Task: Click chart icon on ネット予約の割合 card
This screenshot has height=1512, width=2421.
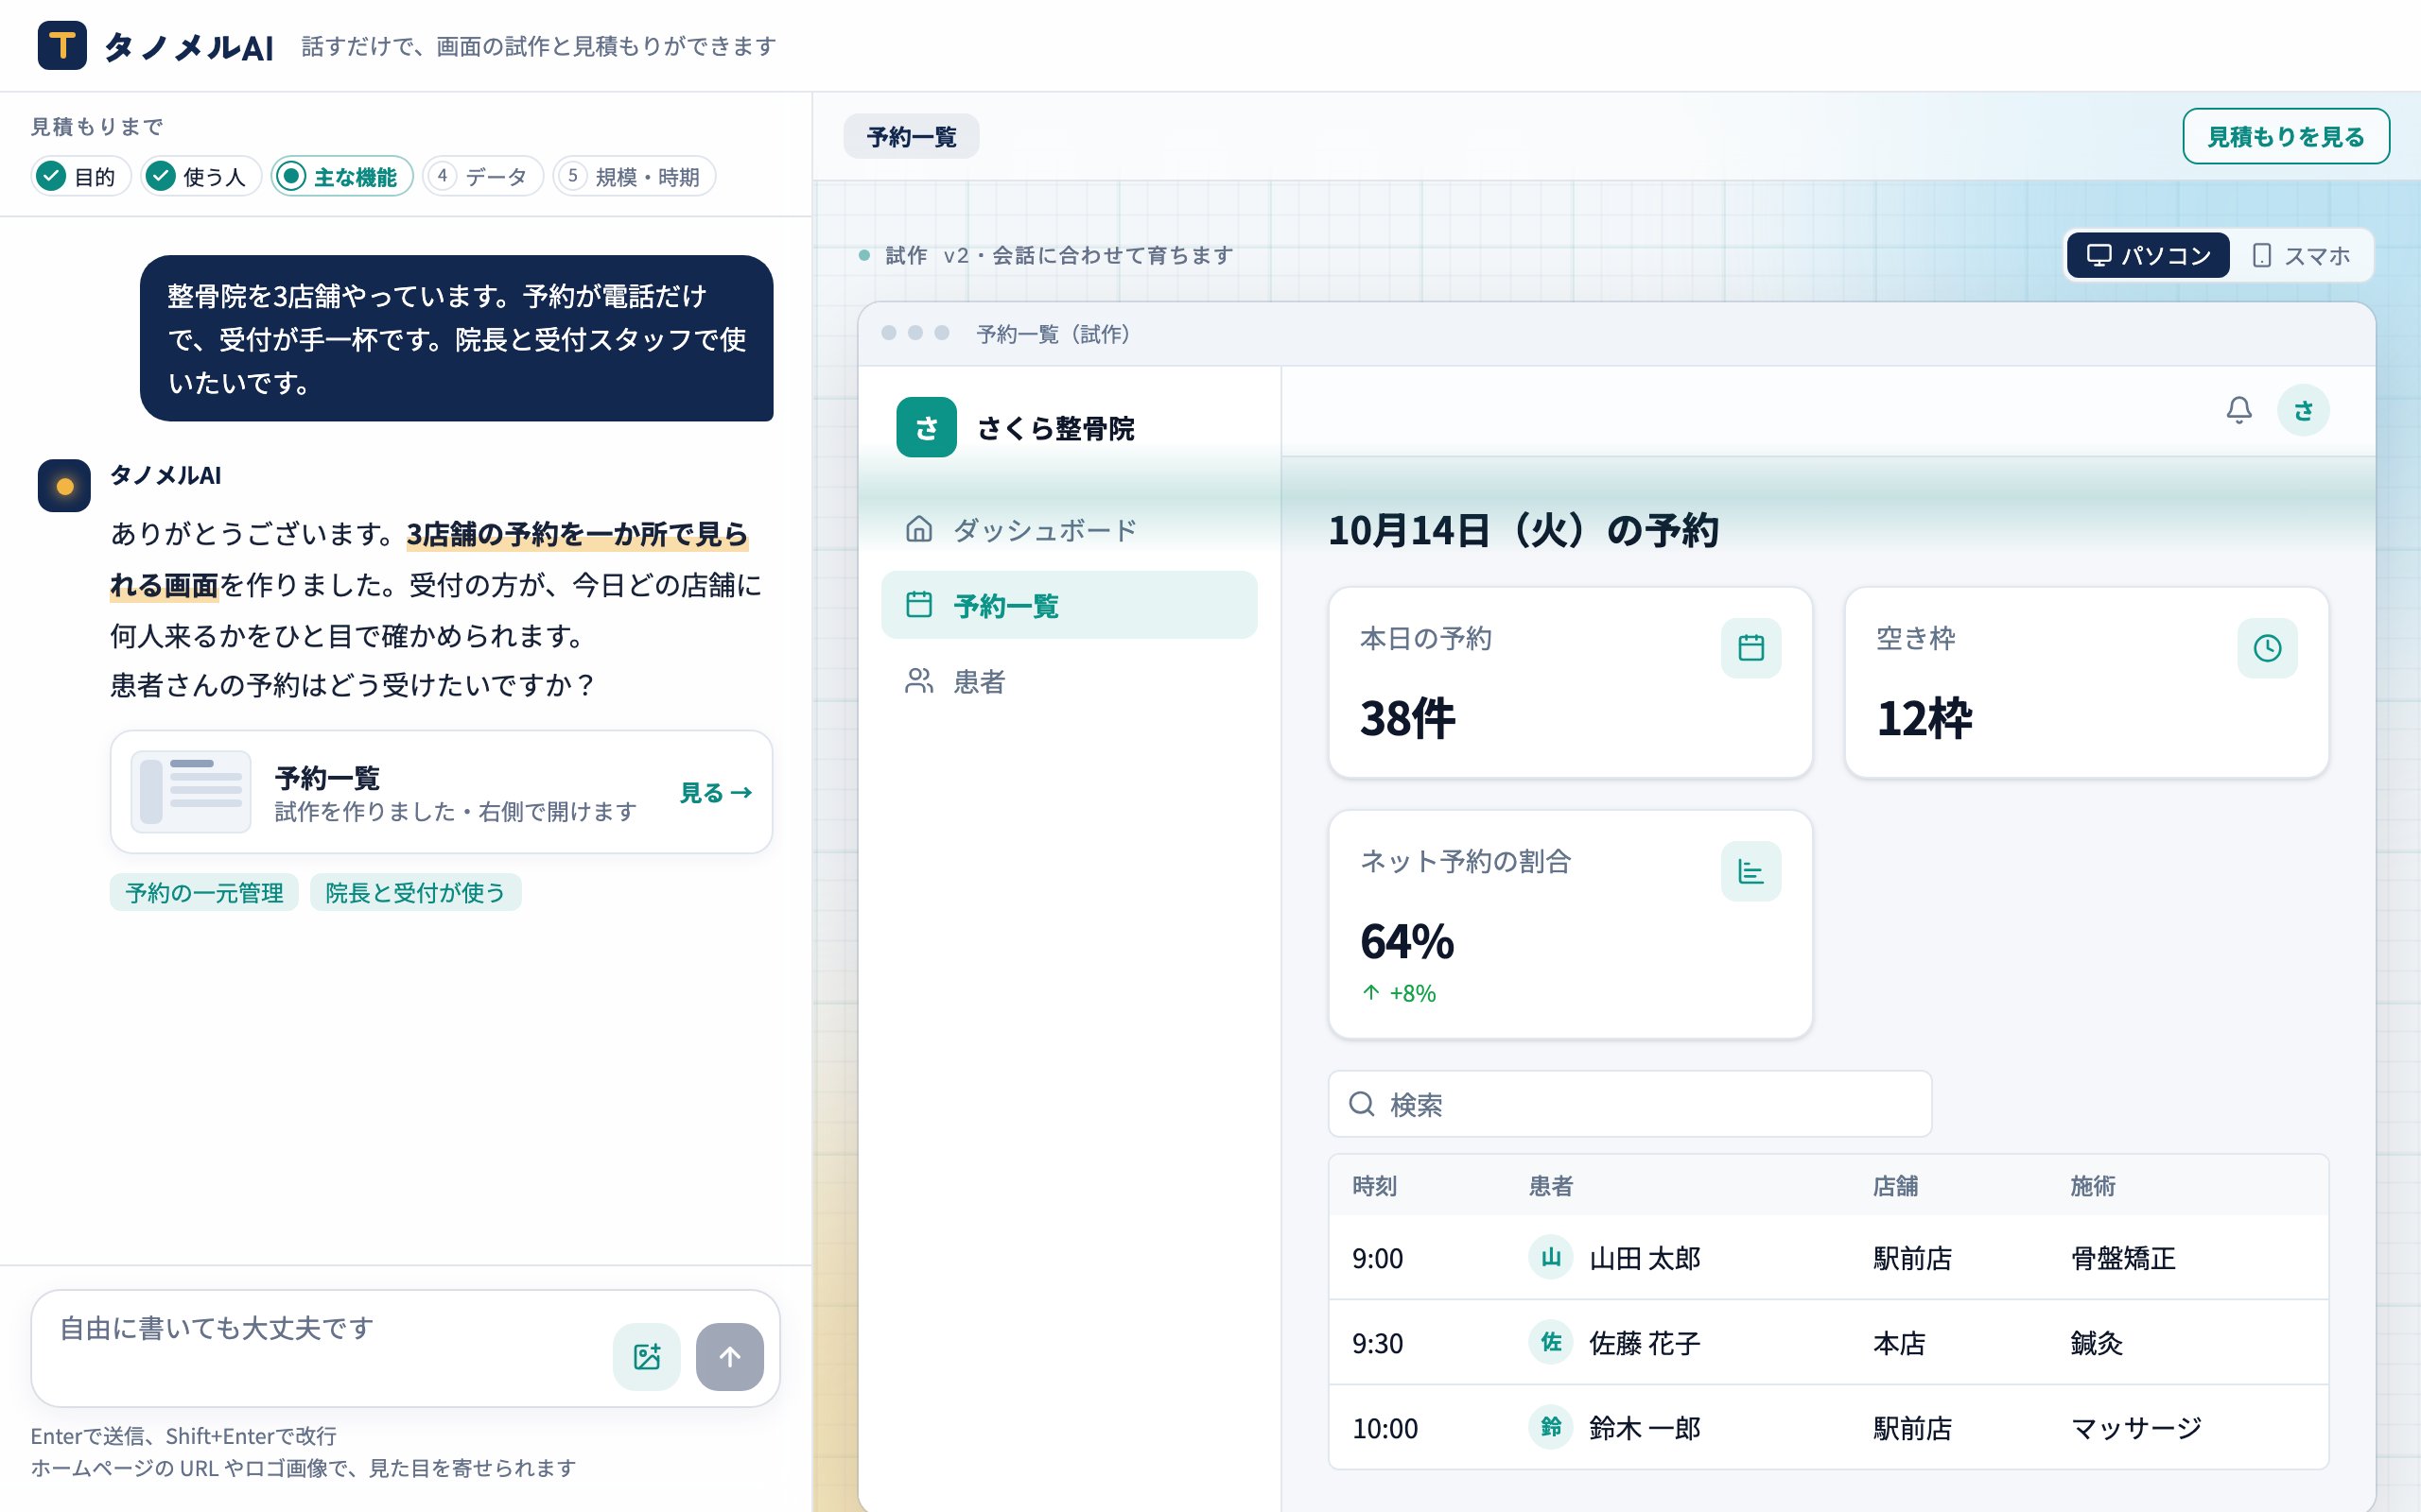Action: (1750, 871)
